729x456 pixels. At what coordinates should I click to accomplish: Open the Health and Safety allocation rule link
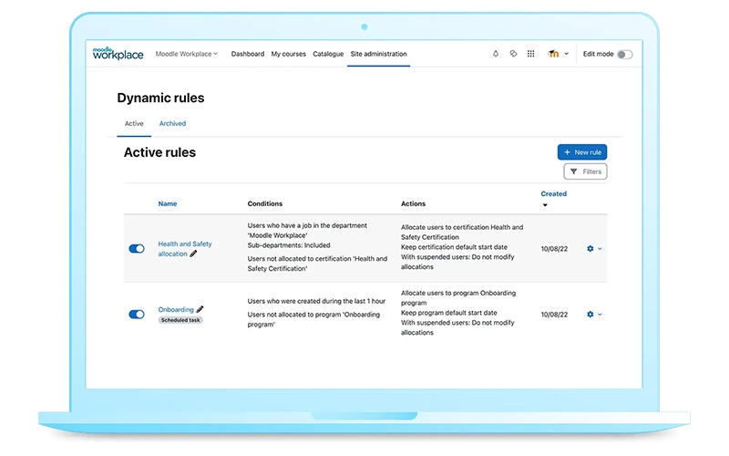185,248
